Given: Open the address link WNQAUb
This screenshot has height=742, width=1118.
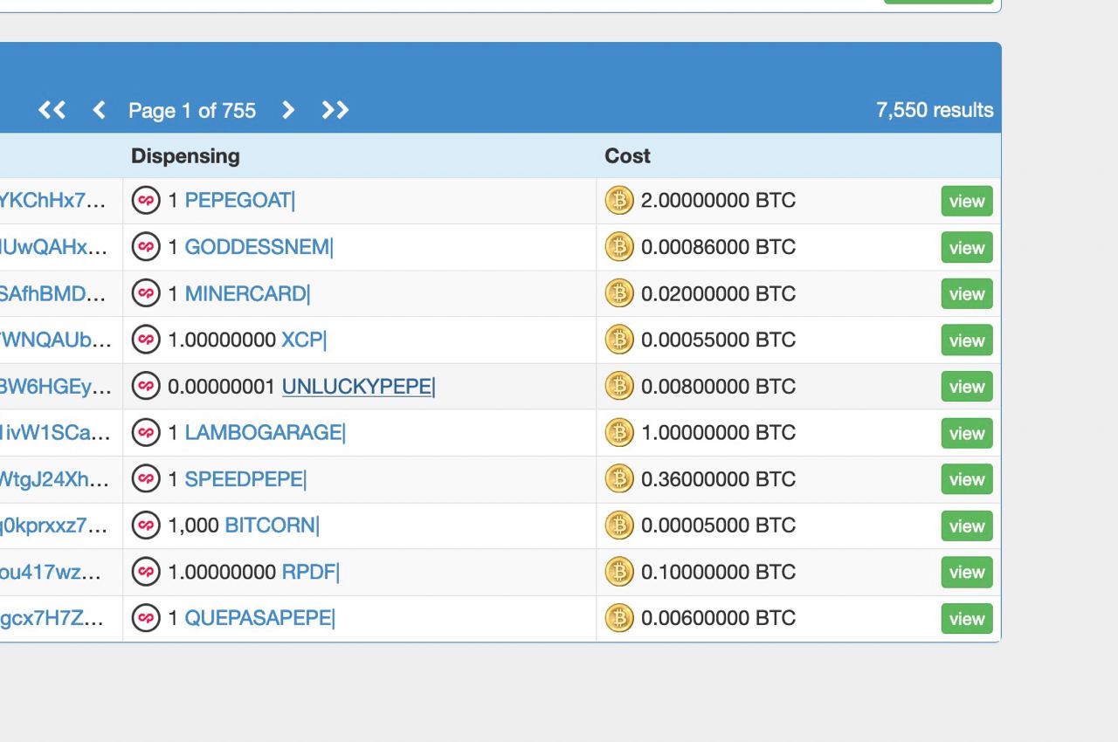Looking at the screenshot, I should point(56,340).
